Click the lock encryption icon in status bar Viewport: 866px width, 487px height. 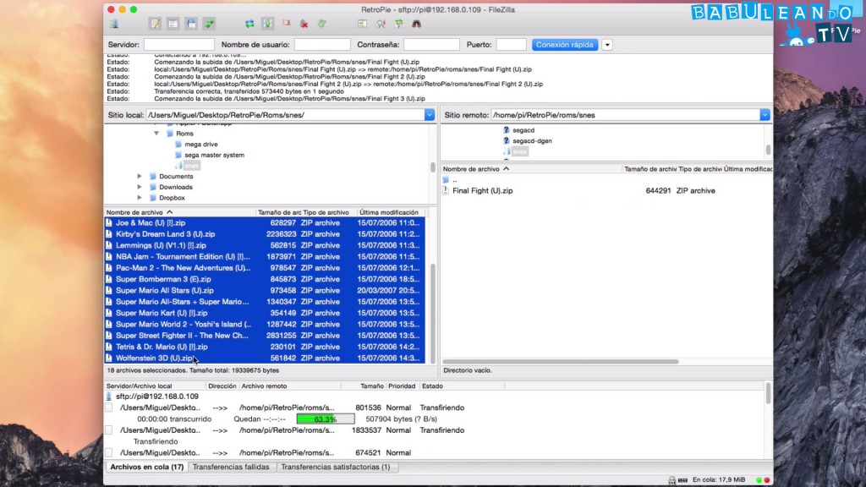click(x=671, y=480)
